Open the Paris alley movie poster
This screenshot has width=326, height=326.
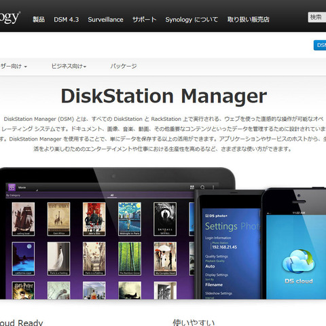pyautogui.click(x=94, y=259)
